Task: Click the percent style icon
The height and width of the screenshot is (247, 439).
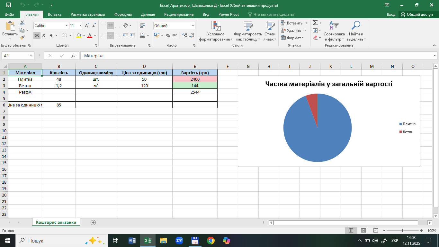Action: (x=168, y=35)
